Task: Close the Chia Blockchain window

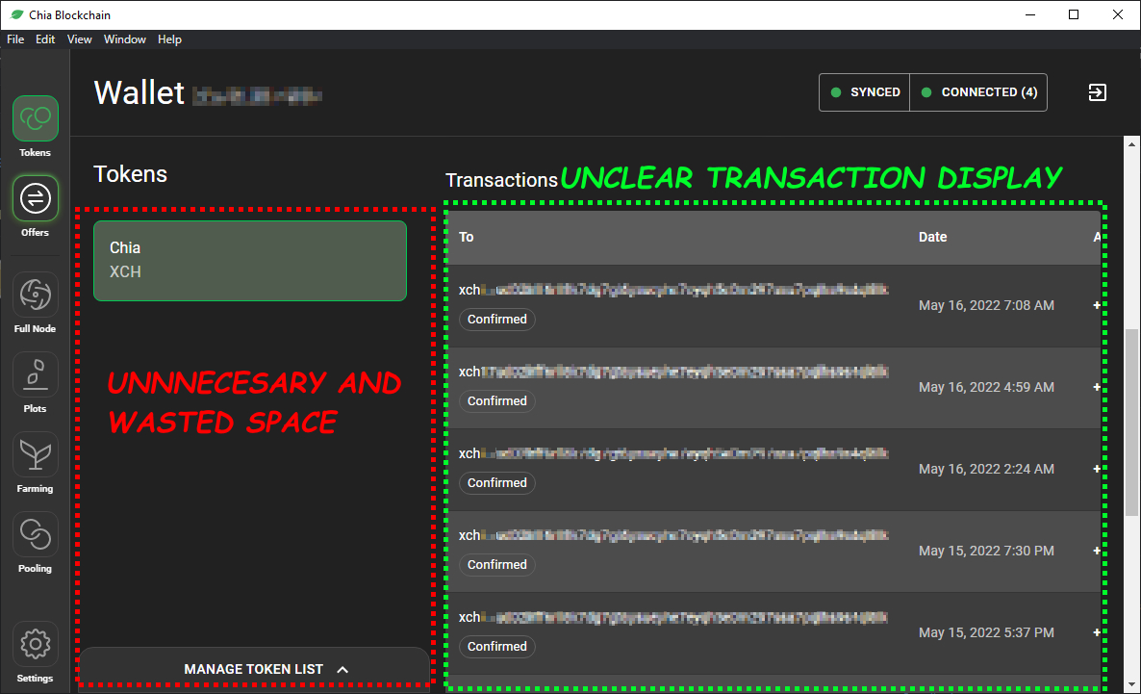Action: 1118,14
